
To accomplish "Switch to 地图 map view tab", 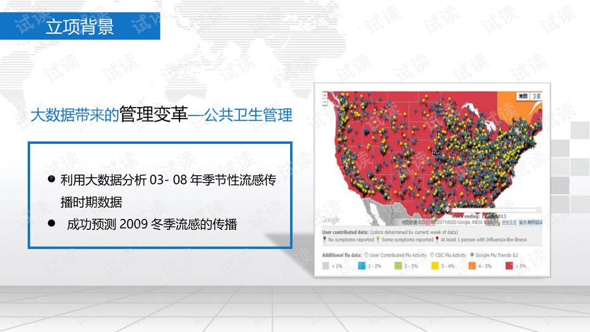I will 522,97.
